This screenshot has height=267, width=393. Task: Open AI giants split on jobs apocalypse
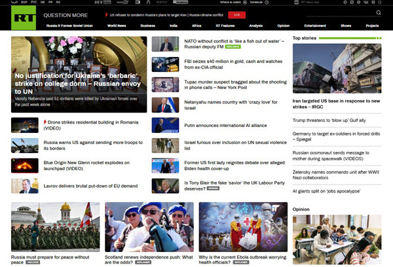[x=326, y=191]
